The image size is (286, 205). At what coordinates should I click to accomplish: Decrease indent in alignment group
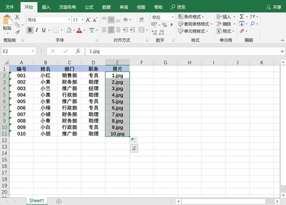coord(125,30)
